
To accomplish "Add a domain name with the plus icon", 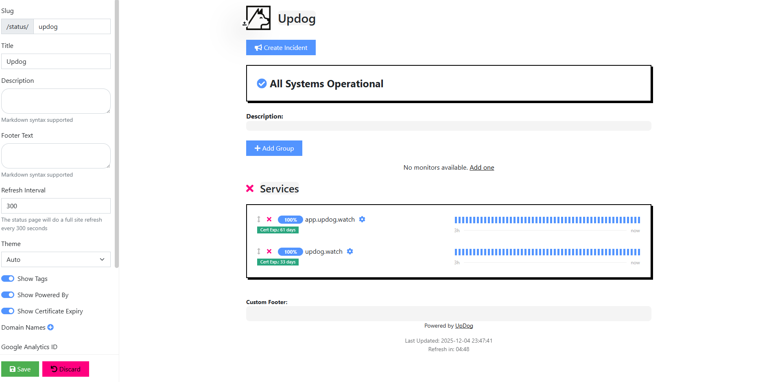I will click(x=50, y=327).
